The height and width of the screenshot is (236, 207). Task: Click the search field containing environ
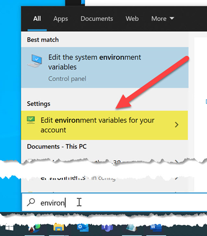[114, 202]
